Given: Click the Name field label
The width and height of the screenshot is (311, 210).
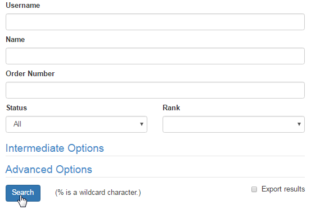Looking at the screenshot, I should pos(15,40).
